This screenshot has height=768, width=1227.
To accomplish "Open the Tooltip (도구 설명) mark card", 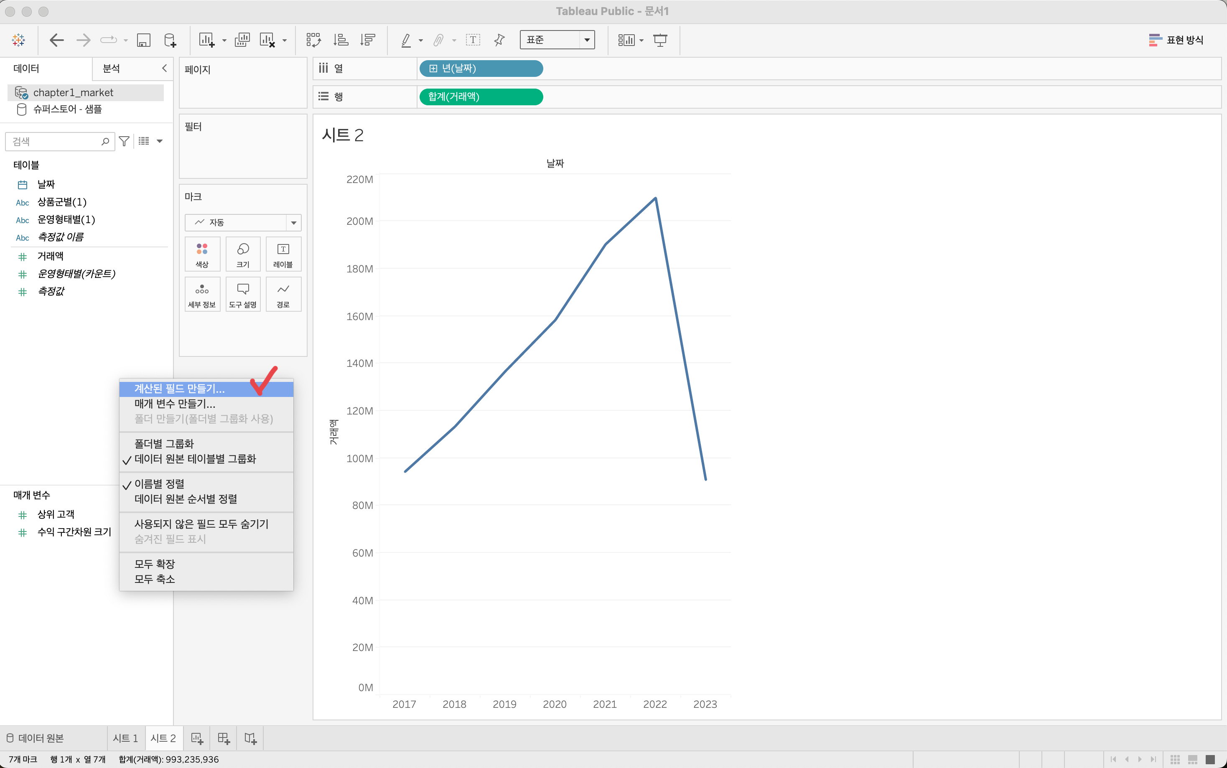I will click(243, 294).
